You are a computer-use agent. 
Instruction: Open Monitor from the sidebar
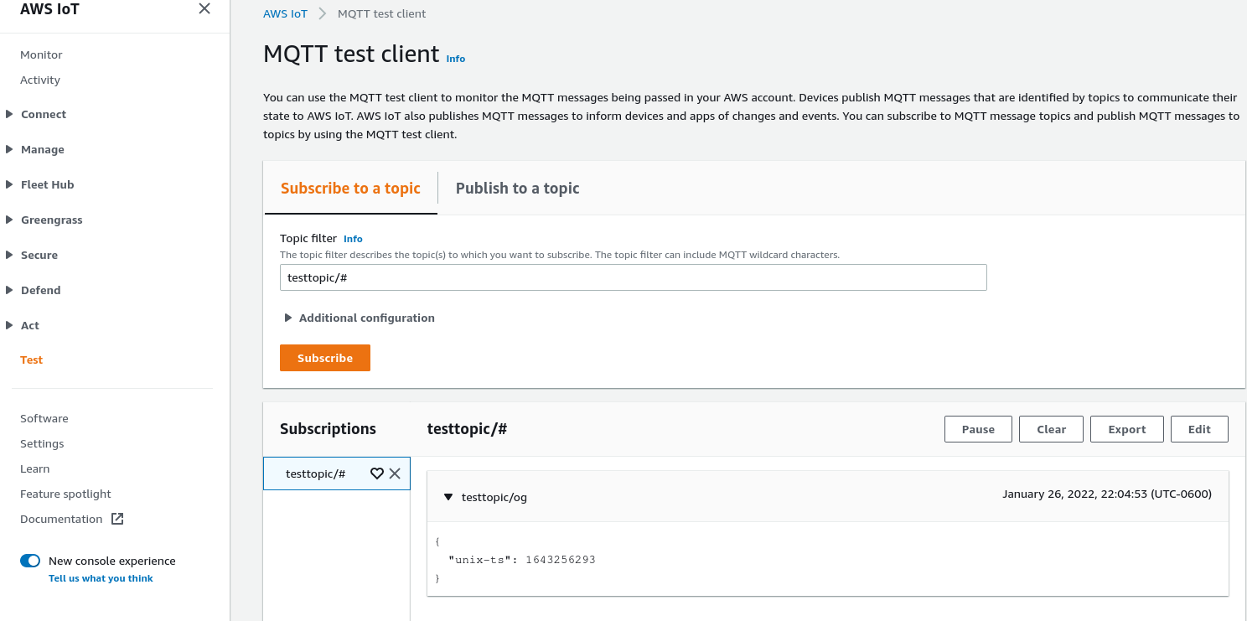(x=41, y=54)
